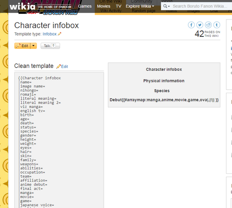Click the search magnifier icon

pyautogui.click(x=165, y=6)
